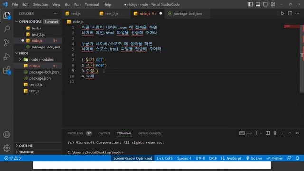The width and height of the screenshot is (304, 171).
Task: Open Explorer Views and More Actions ellipsis
Action: click(x=56, y=13)
